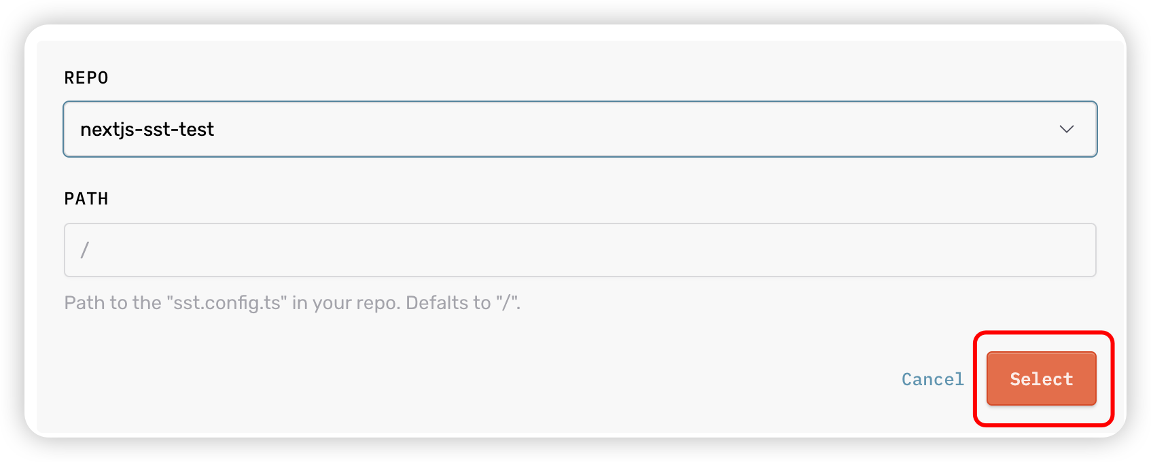
Task: Hit Select to choose the repo
Action: (x=1041, y=378)
